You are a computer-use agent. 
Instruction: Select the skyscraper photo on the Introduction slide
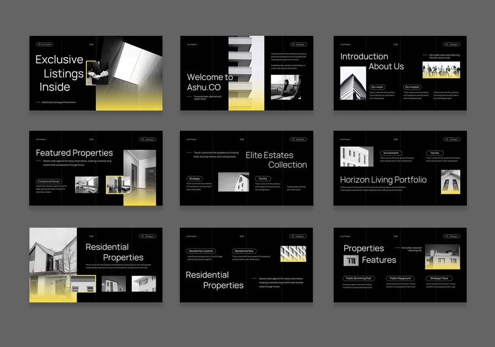point(353,83)
